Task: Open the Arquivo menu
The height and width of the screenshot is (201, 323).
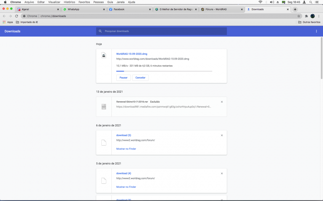Action: 29,2
